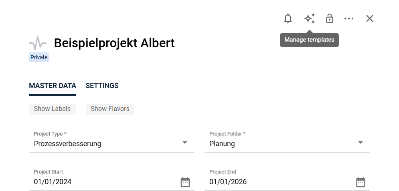Click the Planung project folder value
399x191 pixels.
pos(222,144)
